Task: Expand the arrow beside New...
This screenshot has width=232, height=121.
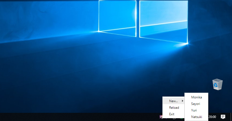Action: [x=182, y=101]
